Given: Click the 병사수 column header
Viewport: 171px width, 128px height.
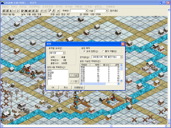Looking at the screenshot, I should point(105,65).
